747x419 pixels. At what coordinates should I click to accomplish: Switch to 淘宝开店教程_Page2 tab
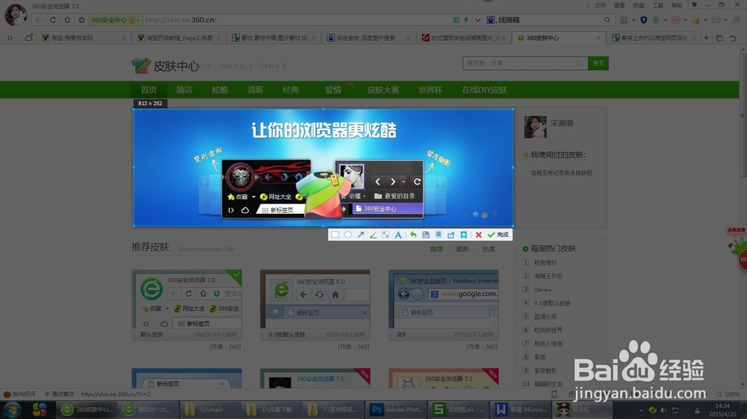(179, 37)
